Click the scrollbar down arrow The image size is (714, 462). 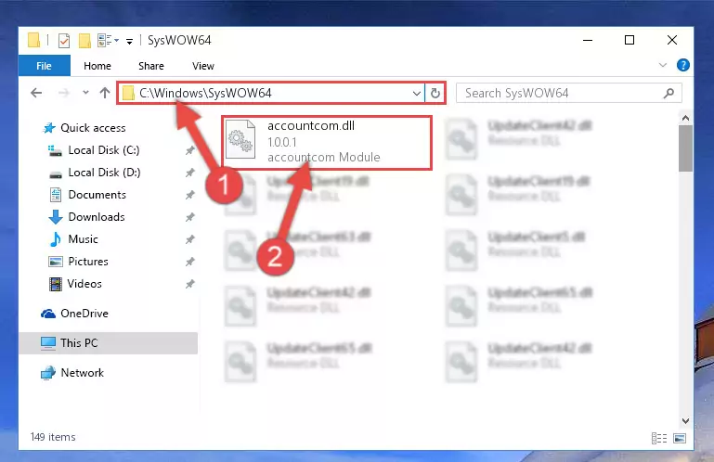click(685, 421)
